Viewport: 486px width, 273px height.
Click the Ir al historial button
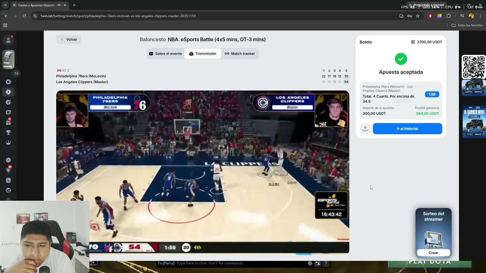(407, 129)
